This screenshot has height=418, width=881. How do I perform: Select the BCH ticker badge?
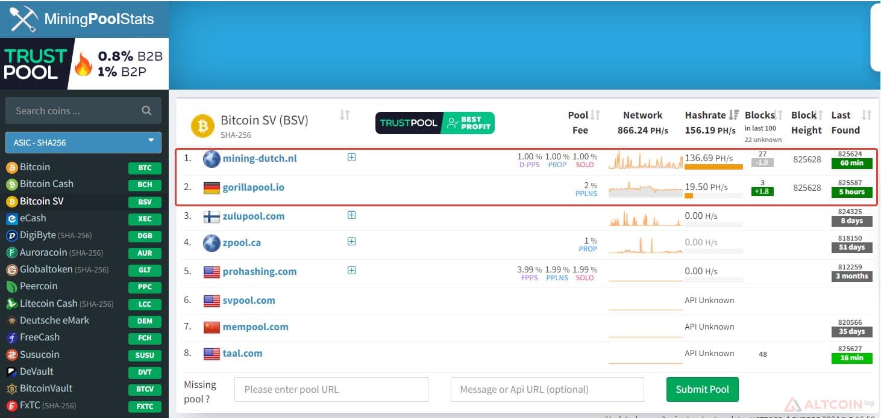coord(145,185)
